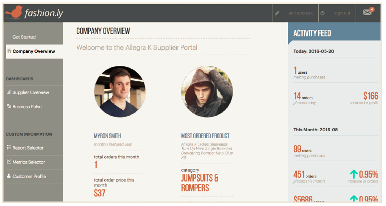The image size is (386, 206).
Task: Click the pencil edit icon in header
Action: pyautogui.click(x=277, y=13)
